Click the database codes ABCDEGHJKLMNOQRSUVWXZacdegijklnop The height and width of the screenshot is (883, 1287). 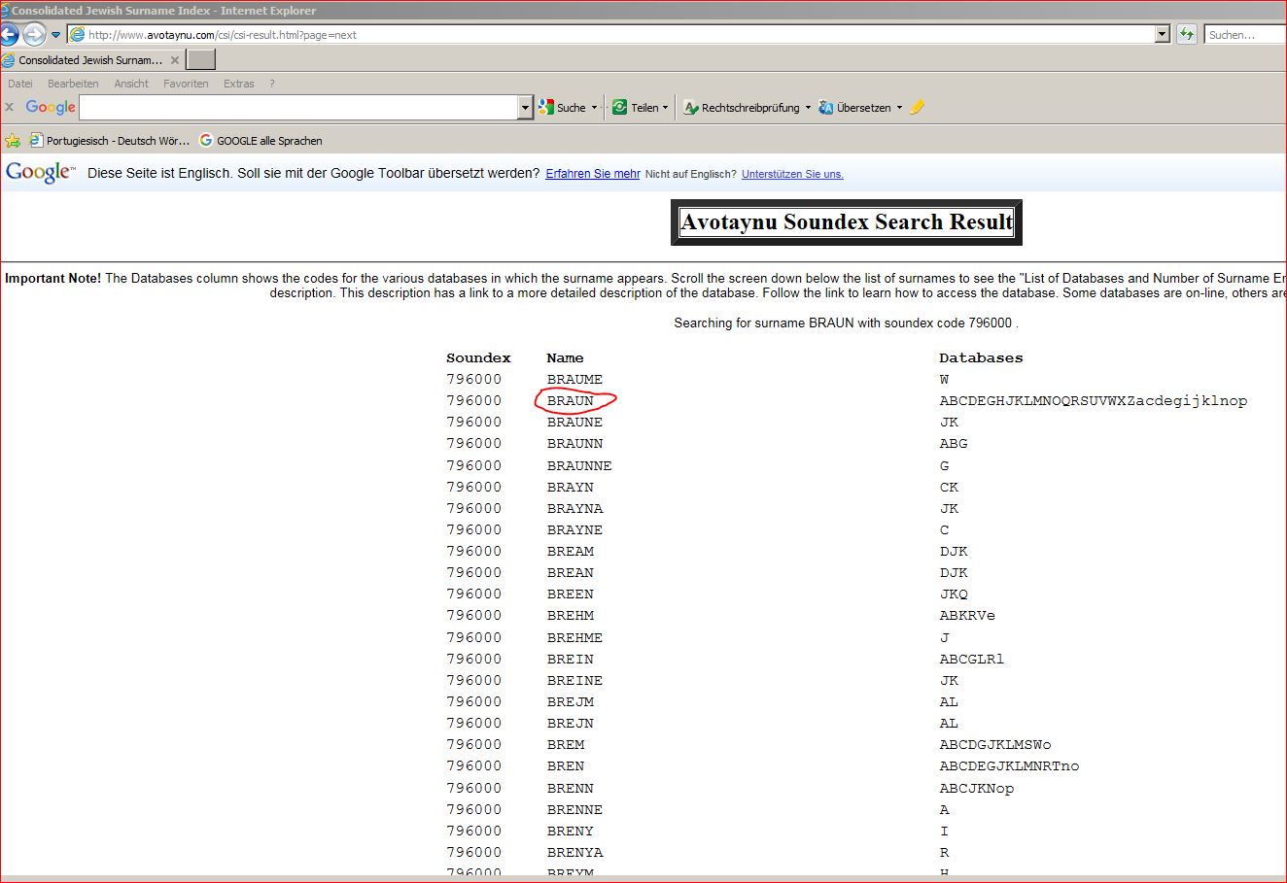[1093, 400]
